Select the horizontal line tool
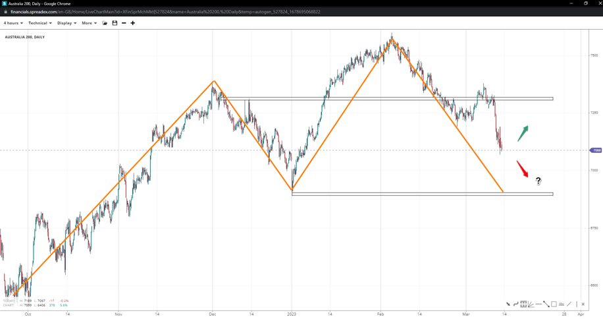 point(538,304)
